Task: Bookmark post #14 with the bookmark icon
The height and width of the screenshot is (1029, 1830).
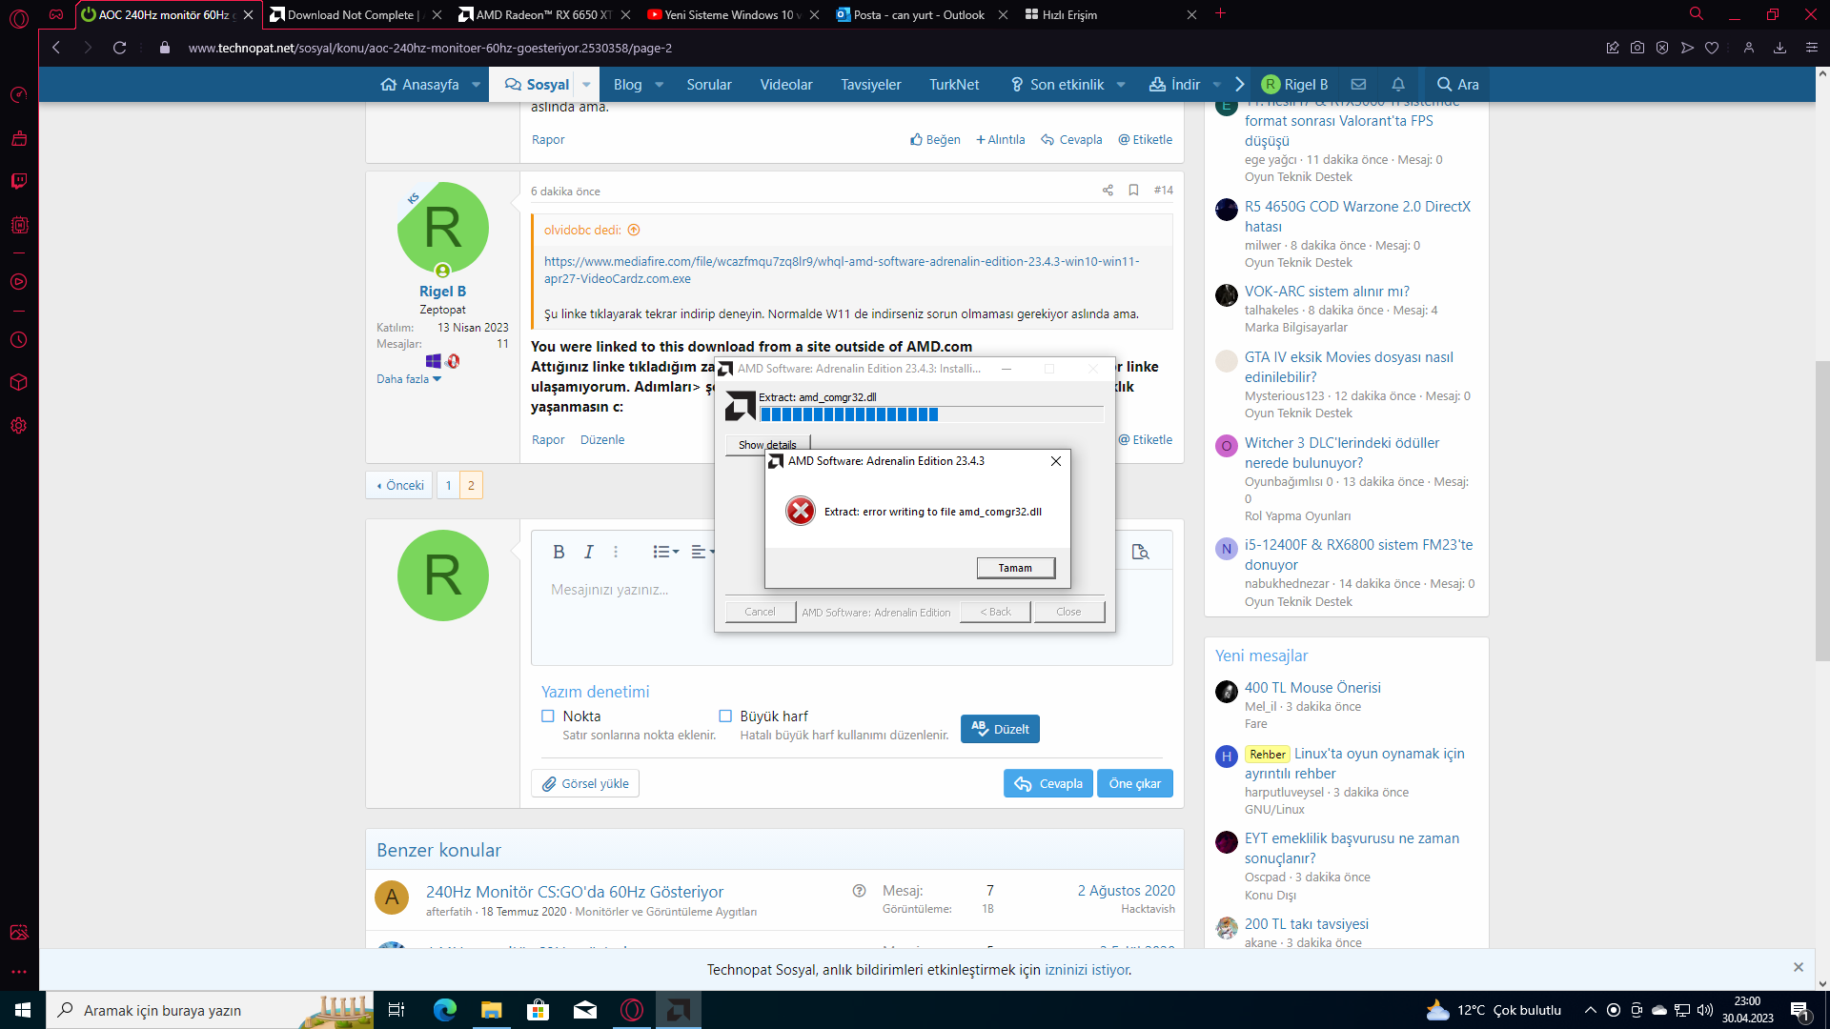Action: pos(1133,191)
